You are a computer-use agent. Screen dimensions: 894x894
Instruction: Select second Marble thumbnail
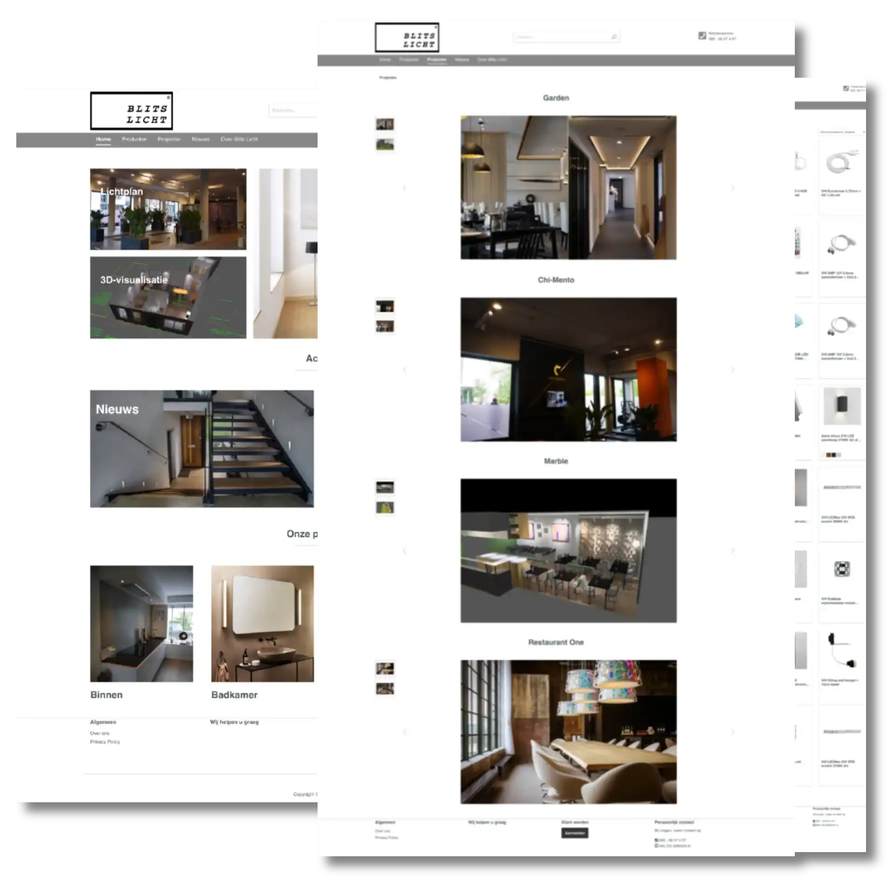pos(385,508)
